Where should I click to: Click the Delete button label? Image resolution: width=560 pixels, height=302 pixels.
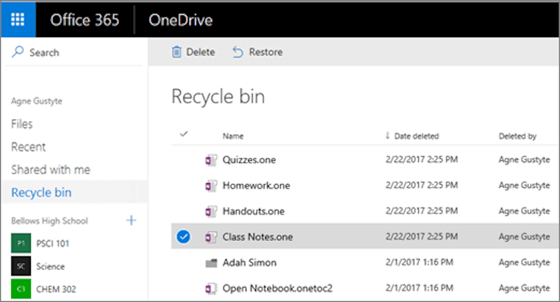tap(201, 52)
